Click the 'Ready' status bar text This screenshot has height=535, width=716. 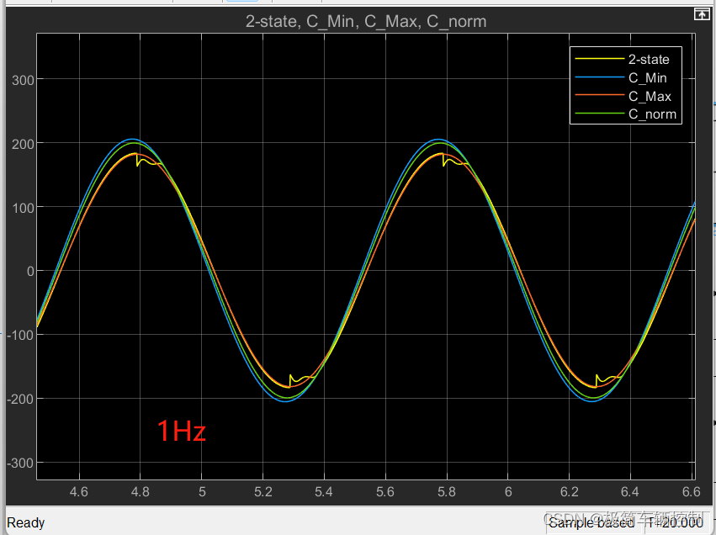[x=25, y=522]
